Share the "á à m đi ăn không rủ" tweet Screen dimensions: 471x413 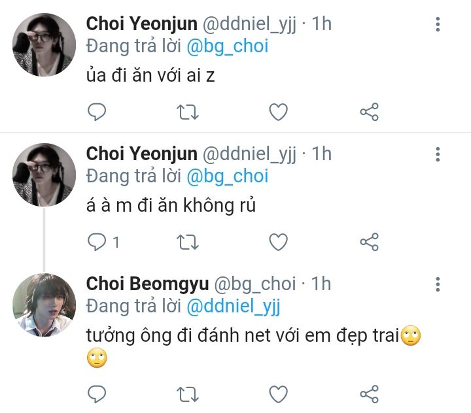coord(370,242)
